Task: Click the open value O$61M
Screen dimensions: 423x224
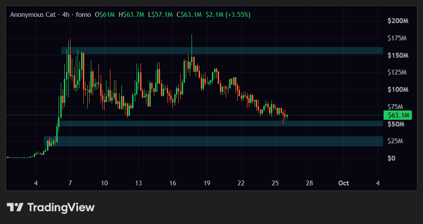Action: pyautogui.click(x=105, y=15)
